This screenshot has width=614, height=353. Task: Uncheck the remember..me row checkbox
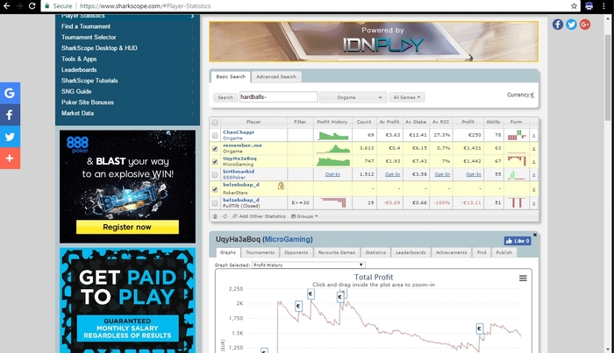[x=215, y=149]
